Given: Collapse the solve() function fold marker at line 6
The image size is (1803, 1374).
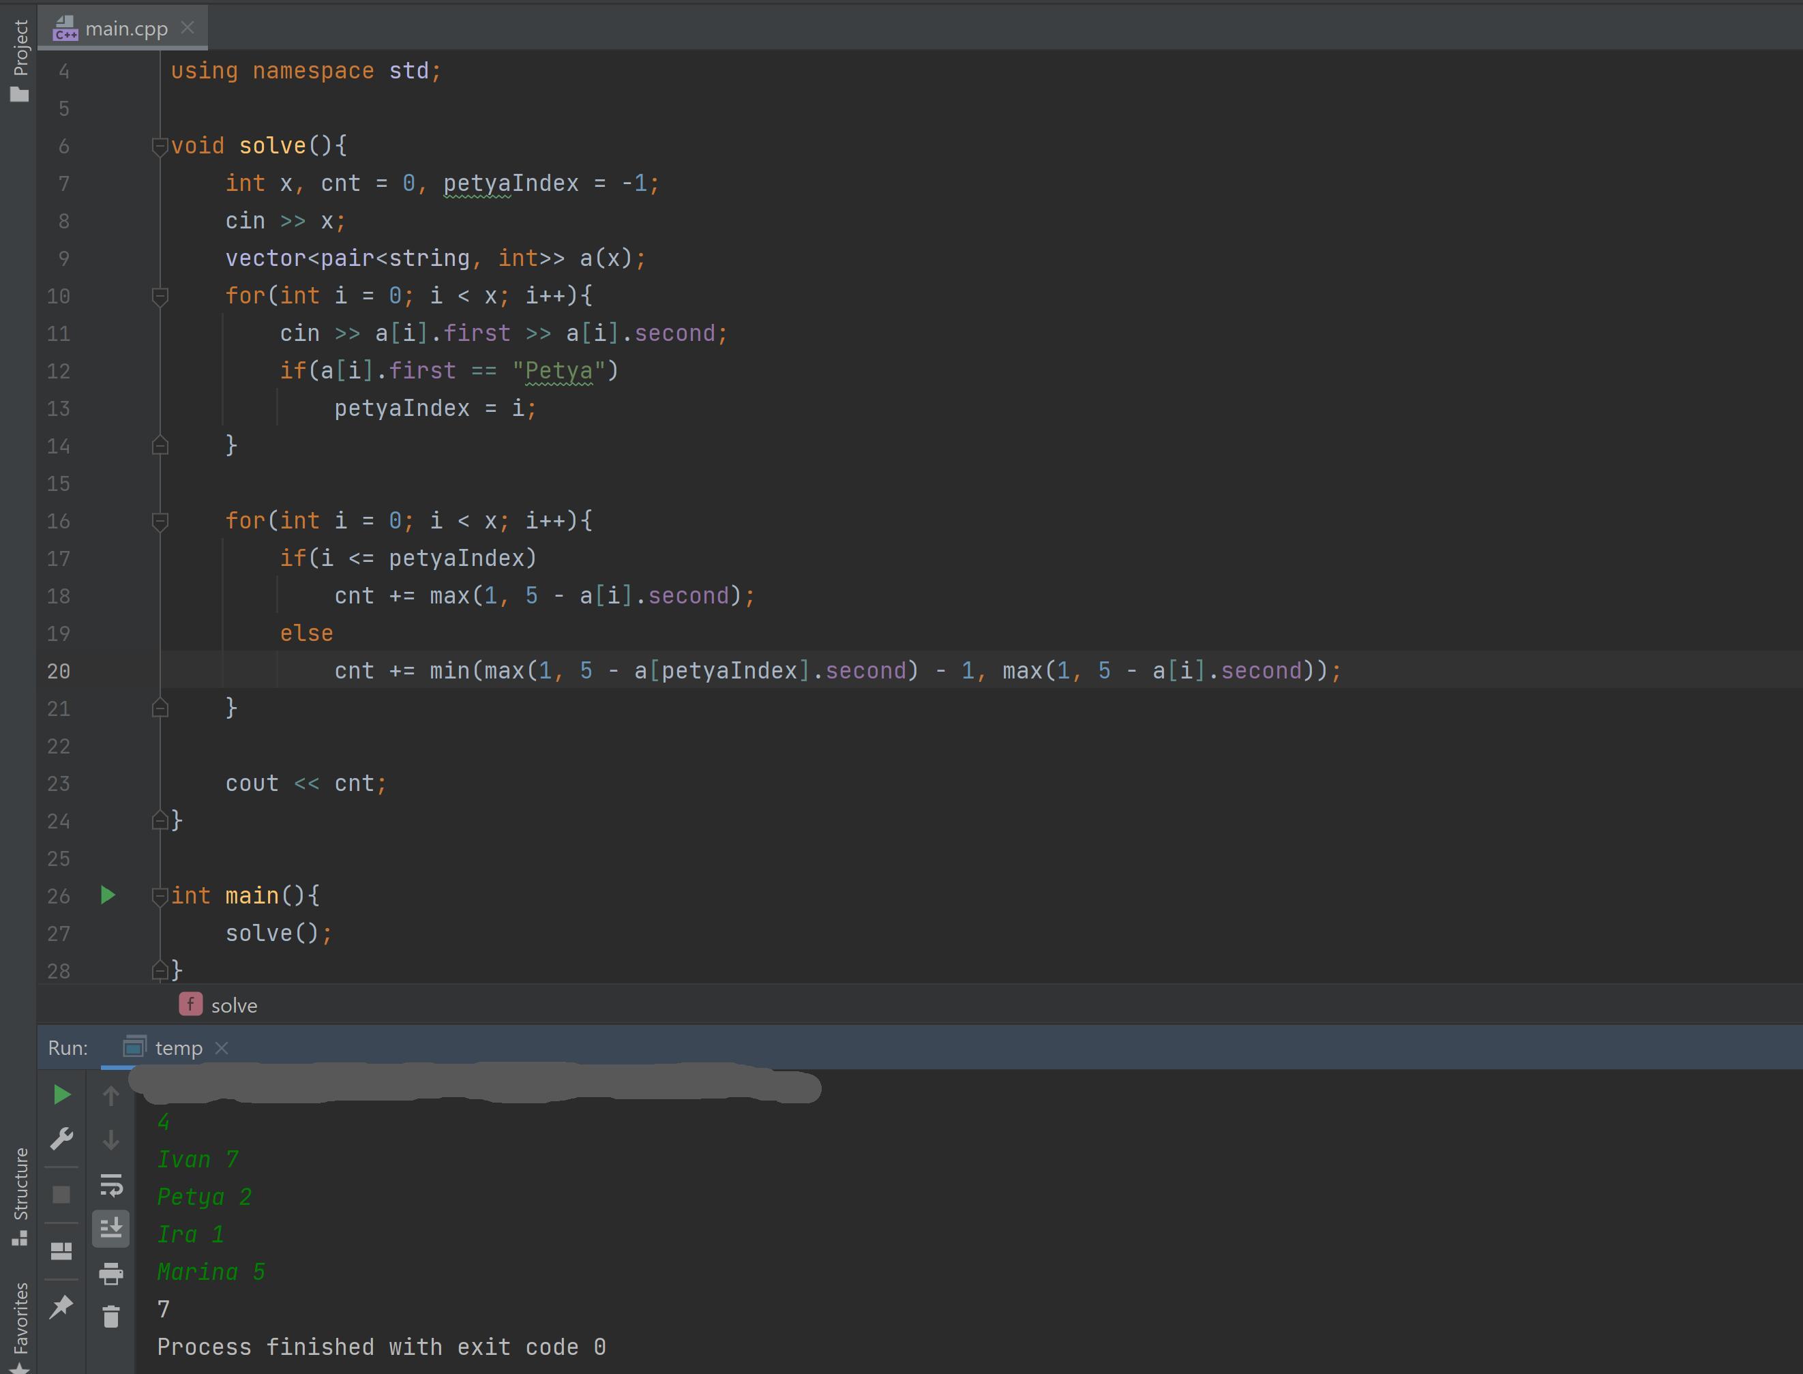Looking at the screenshot, I should coord(160,147).
